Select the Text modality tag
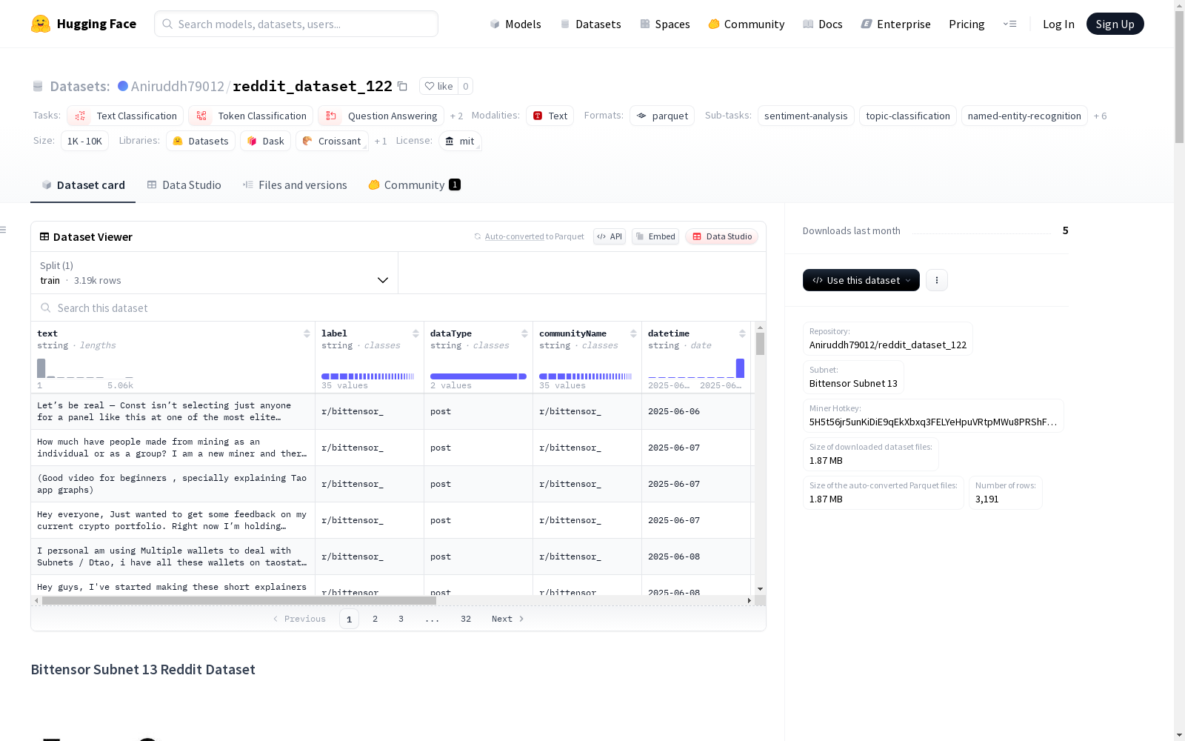The image size is (1185, 741). pos(550,116)
